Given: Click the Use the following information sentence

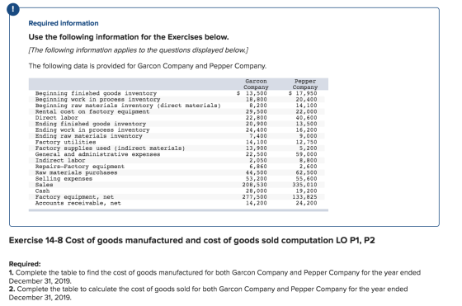Looking at the screenshot, I should tap(129, 37).
